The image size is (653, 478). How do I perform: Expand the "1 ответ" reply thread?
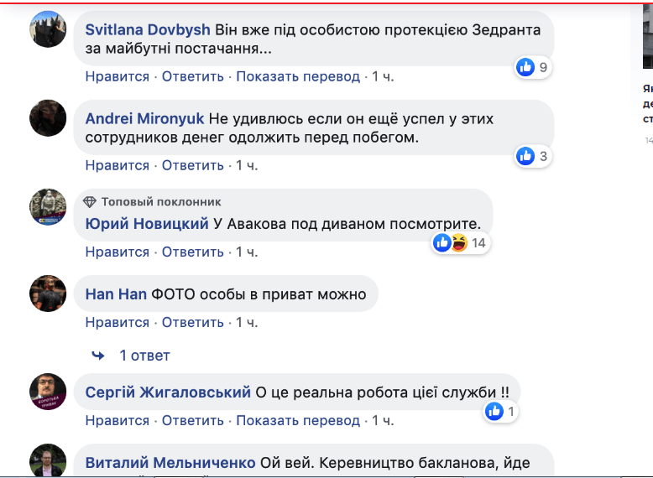tap(144, 356)
